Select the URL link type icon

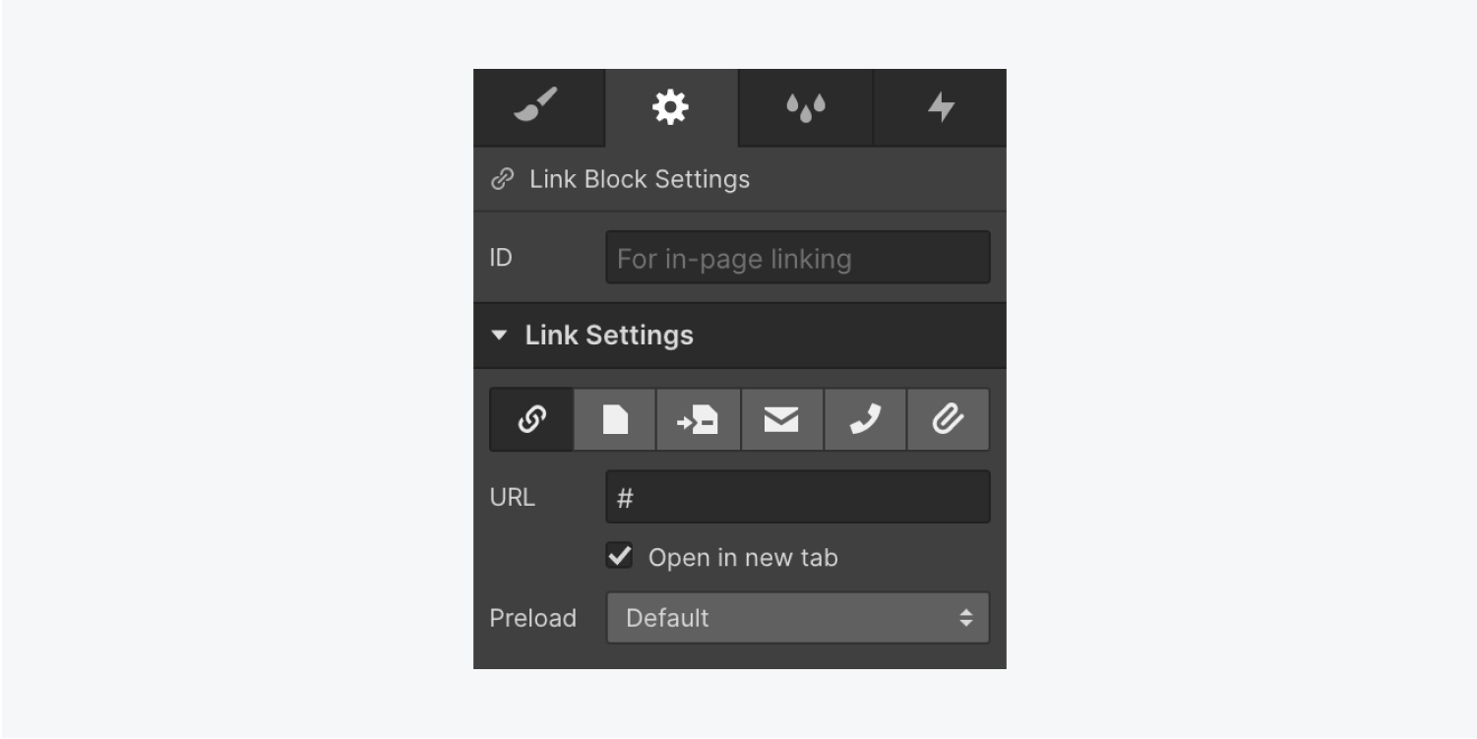coord(531,420)
